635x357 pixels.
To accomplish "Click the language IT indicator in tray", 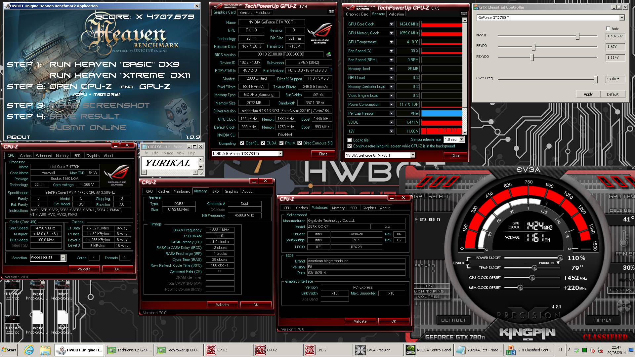I will [561, 349].
